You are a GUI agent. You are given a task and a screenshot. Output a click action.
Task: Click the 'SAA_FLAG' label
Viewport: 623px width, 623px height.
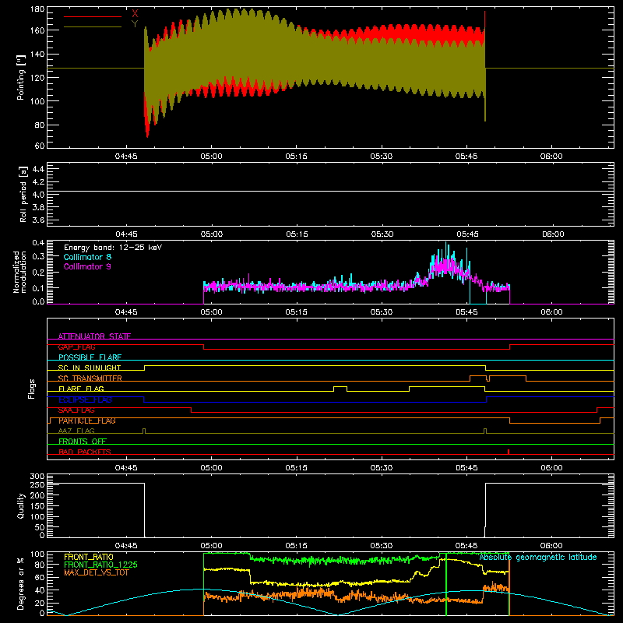pyautogui.click(x=76, y=410)
